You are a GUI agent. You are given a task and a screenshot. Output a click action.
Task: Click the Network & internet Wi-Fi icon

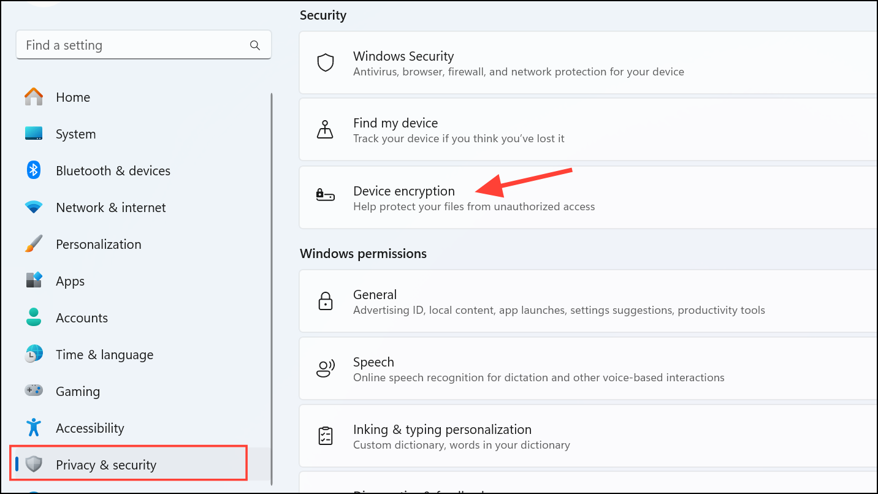33,207
